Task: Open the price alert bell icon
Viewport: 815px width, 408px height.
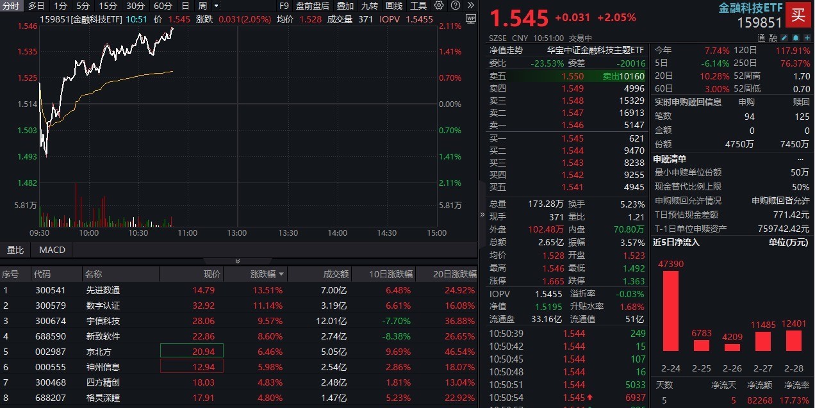Action: pyautogui.click(x=796, y=37)
